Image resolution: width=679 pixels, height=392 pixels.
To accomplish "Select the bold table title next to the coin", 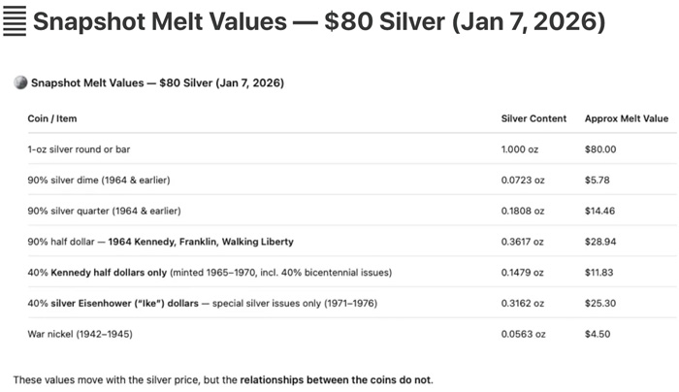I will click(x=157, y=83).
